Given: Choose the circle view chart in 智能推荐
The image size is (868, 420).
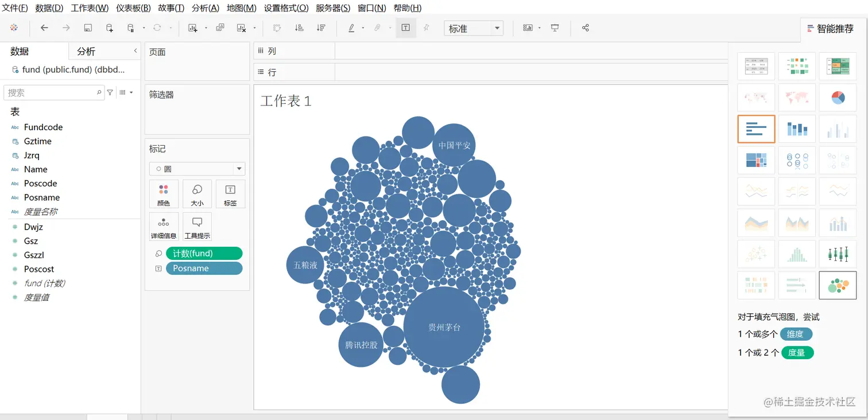Looking at the screenshot, I should pyautogui.click(x=797, y=160).
